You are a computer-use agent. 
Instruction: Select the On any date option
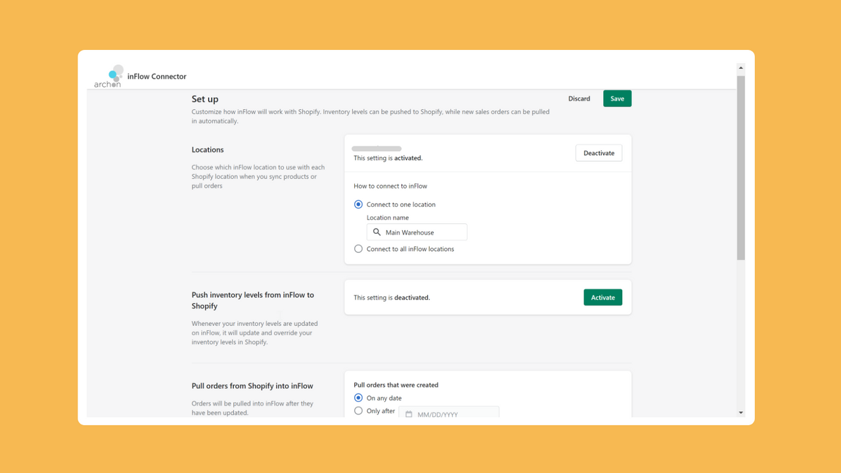(x=358, y=398)
